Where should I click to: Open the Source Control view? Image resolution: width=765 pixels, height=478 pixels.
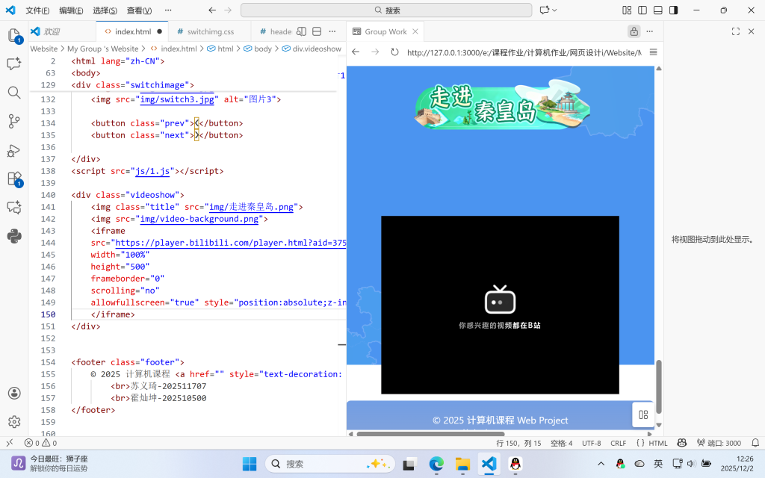tap(13, 121)
